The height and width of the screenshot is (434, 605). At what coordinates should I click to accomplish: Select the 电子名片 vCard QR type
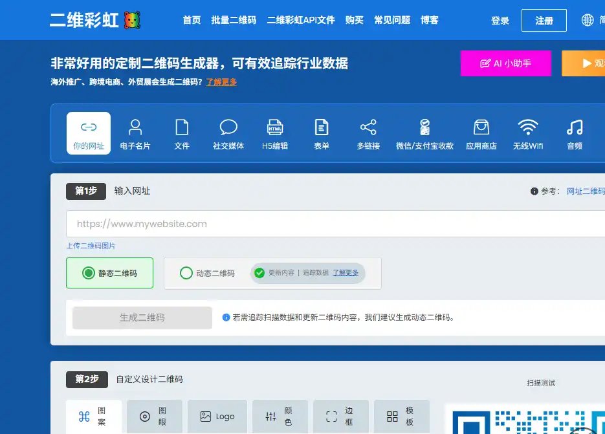[135, 133]
